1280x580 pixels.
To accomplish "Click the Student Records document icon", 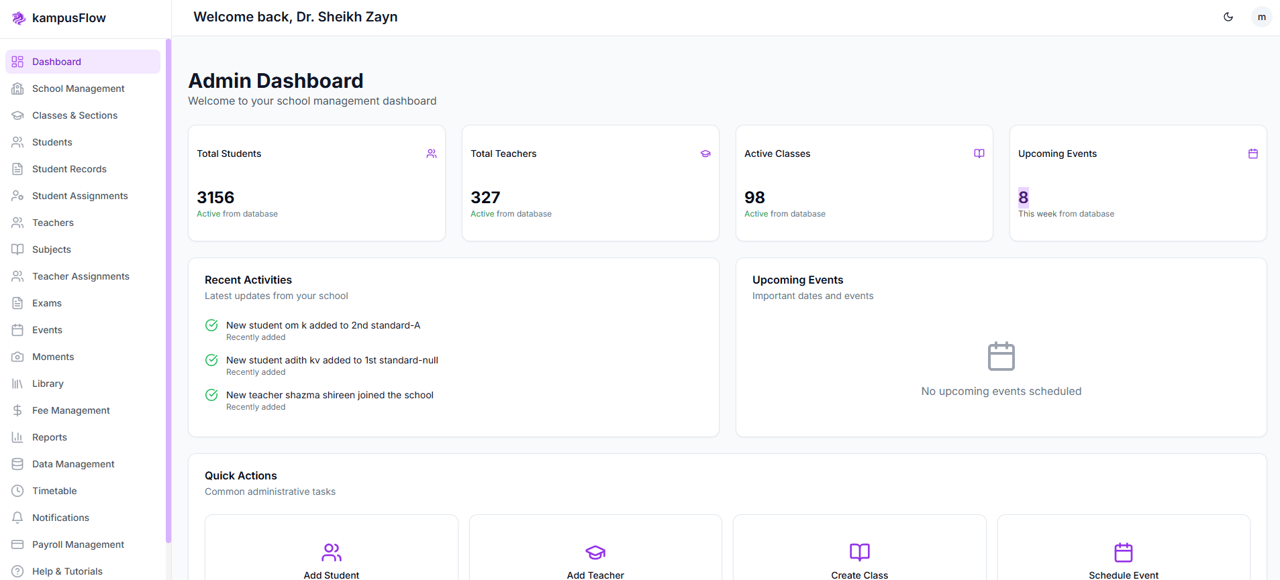I will point(17,169).
